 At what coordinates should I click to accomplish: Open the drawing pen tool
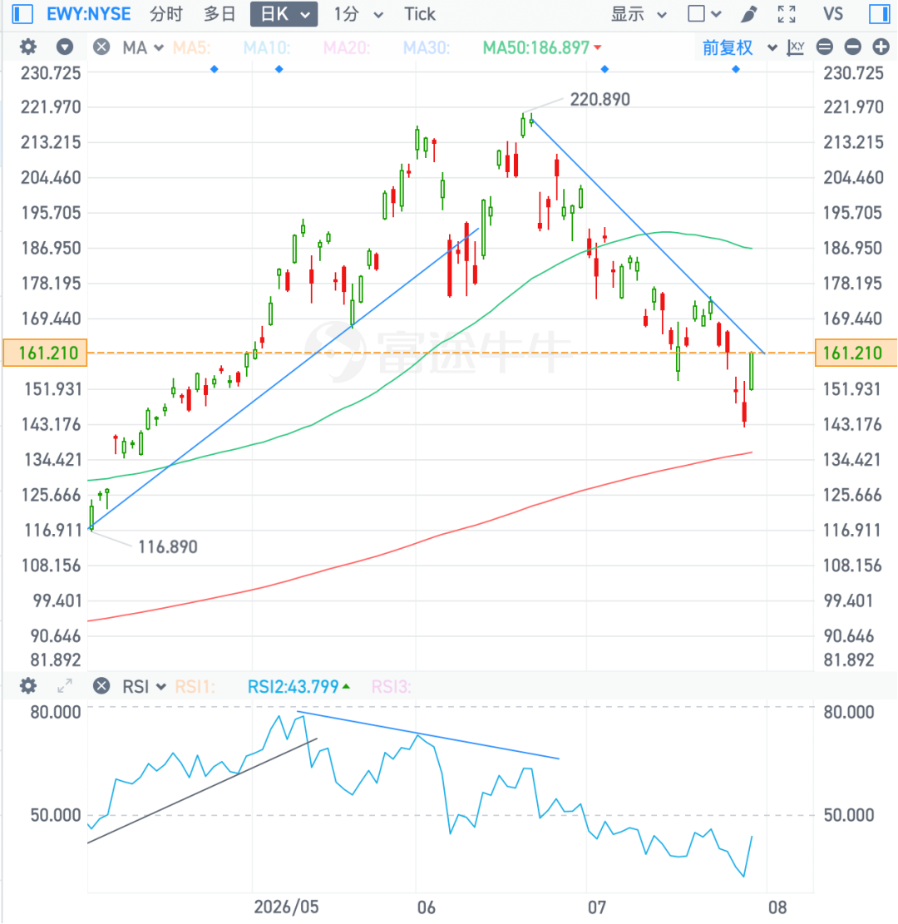coord(748,13)
